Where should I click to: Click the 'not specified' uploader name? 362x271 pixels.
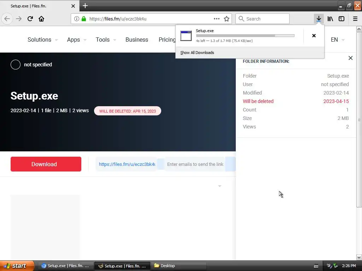pos(38,65)
